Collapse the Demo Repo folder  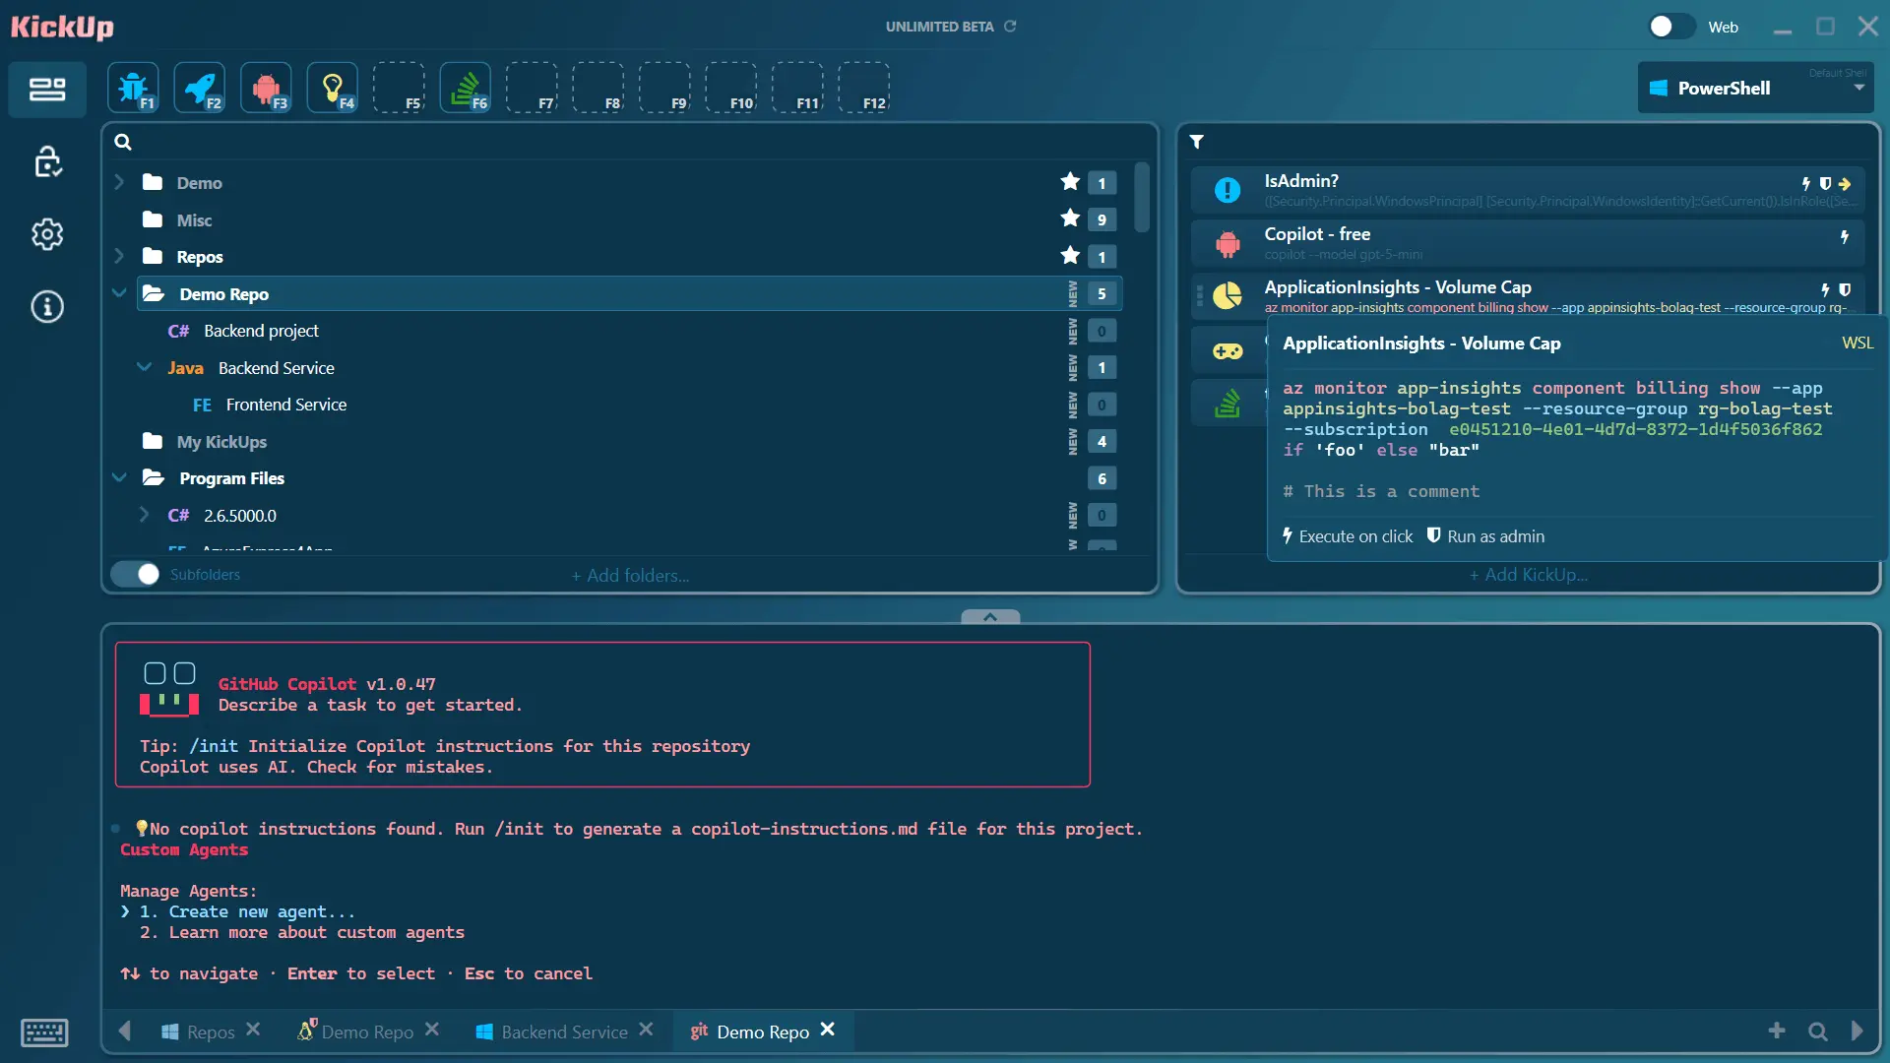point(119,293)
